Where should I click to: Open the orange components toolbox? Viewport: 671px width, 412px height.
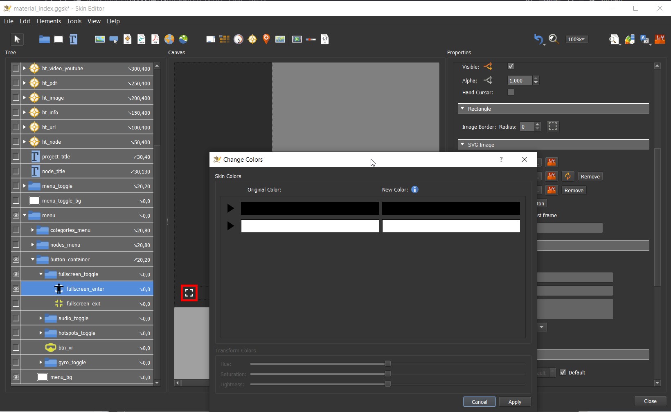click(x=660, y=39)
